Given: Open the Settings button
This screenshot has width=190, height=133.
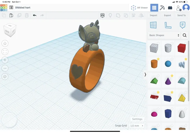Looking at the screenshot, I should 137,119.
